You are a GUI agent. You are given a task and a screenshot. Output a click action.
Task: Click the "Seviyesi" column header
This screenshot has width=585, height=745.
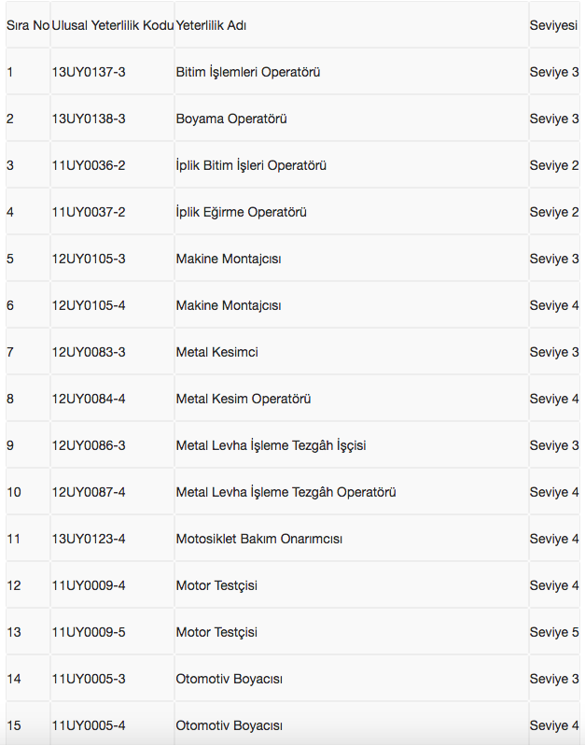[553, 25]
